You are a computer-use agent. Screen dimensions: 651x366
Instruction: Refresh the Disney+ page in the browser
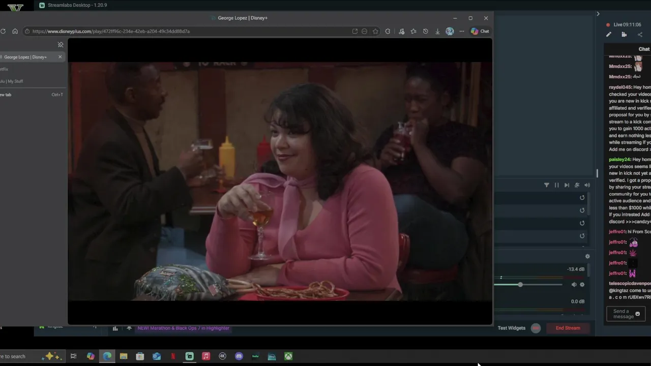point(3,31)
